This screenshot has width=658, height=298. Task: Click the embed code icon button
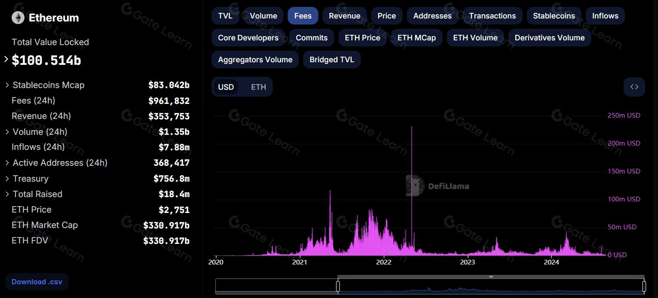634,87
